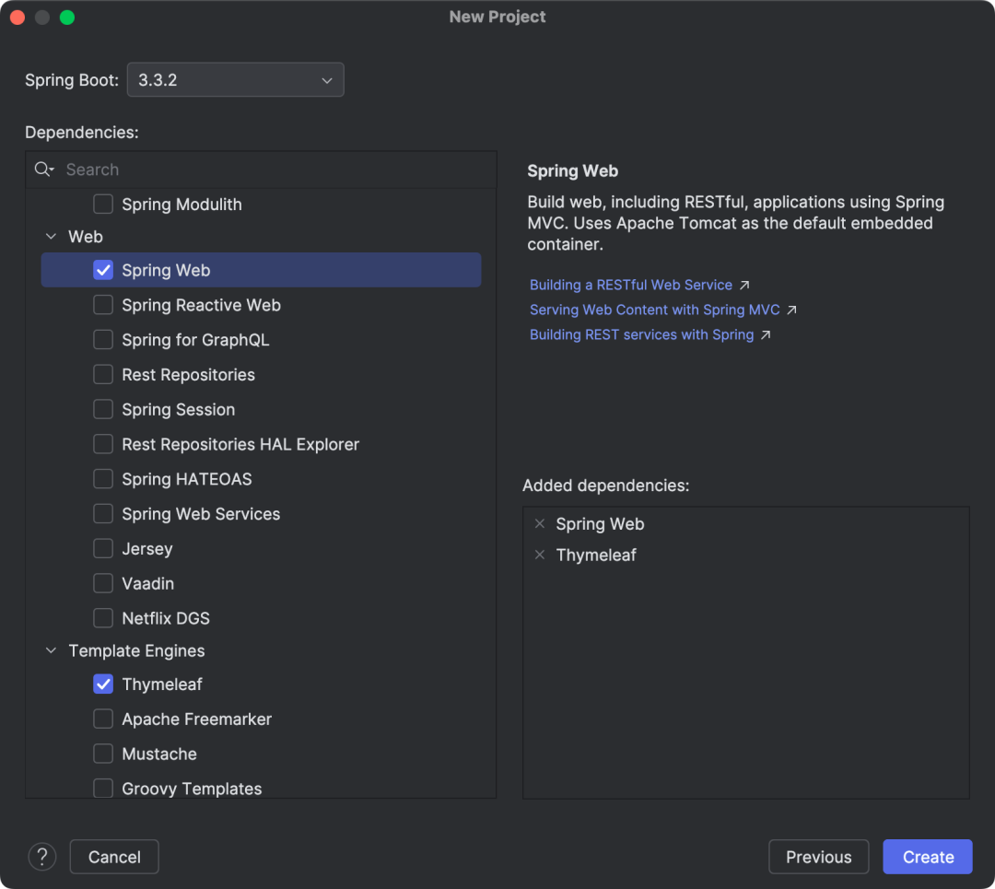Enable Spring HATEOAS dependency
This screenshot has height=889, width=995.
click(103, 479)
